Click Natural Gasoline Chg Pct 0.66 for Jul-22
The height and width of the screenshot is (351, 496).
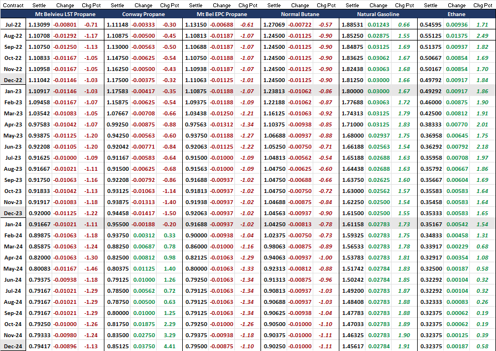pos(404,24)
